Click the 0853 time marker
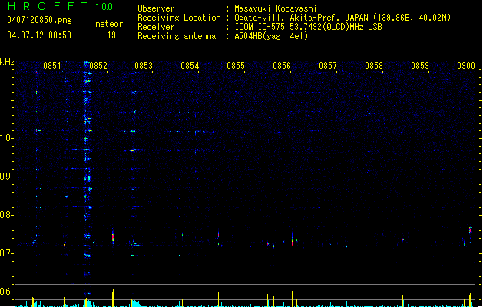This screenshot has height=307, width=483. pos(144,66)
